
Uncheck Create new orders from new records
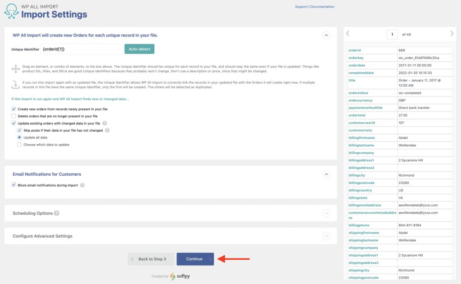click(14, 109)
